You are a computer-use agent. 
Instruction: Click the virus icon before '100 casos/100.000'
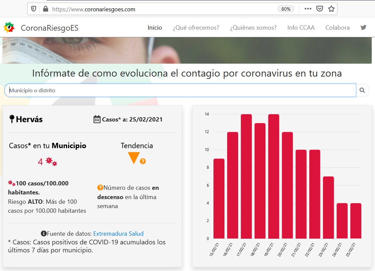coord(12,183)
